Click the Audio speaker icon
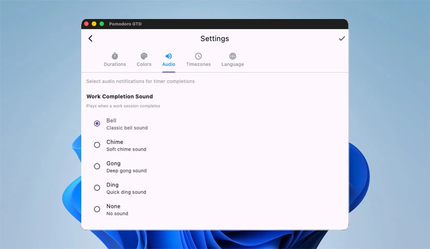The image size is (430, 249). [169, 56]
